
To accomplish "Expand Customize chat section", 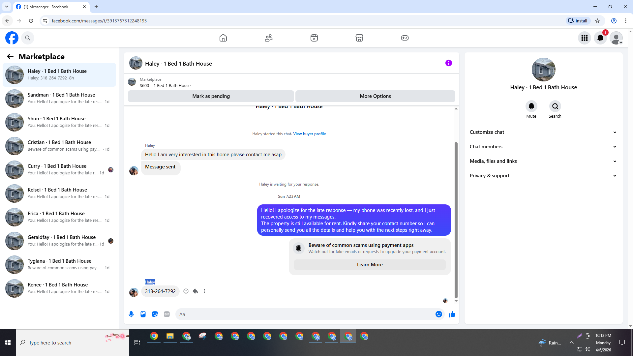I will click(x=543, y=132).
